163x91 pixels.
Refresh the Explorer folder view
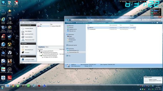coord(140,20)
